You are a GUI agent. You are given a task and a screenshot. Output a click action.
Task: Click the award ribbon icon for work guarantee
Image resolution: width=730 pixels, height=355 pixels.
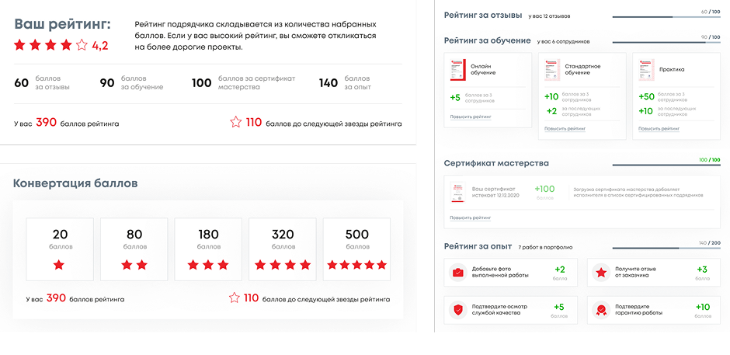(600, 311)
